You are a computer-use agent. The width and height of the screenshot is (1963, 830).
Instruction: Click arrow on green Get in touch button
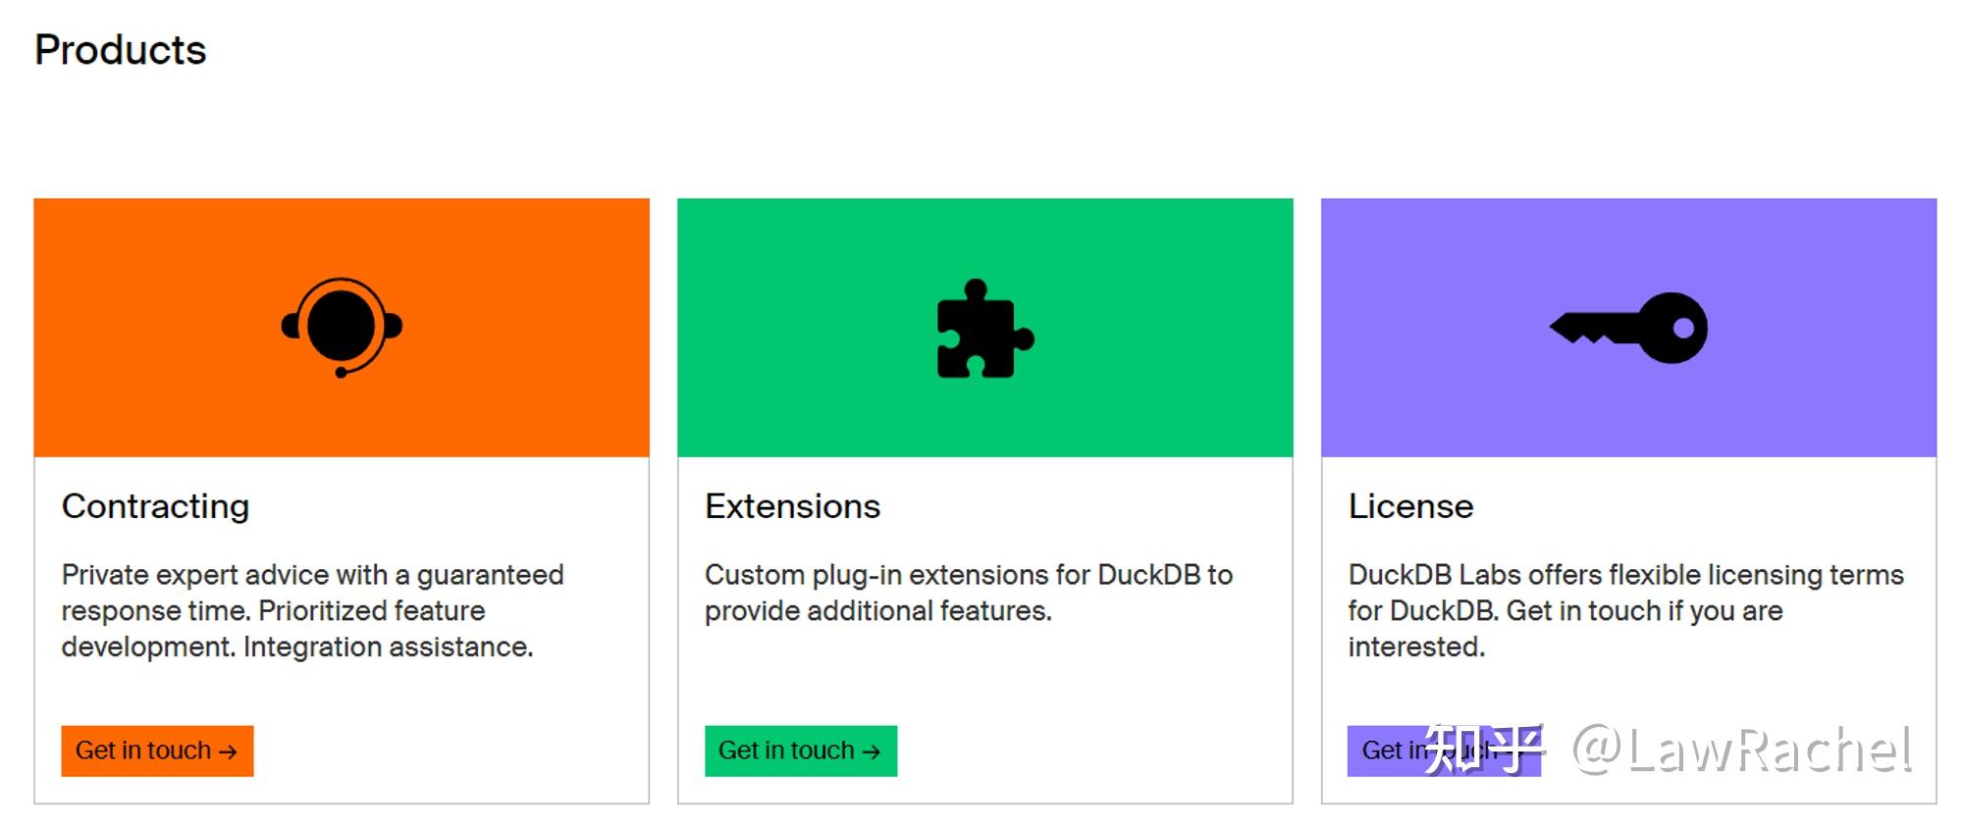[x=871, y=752]
